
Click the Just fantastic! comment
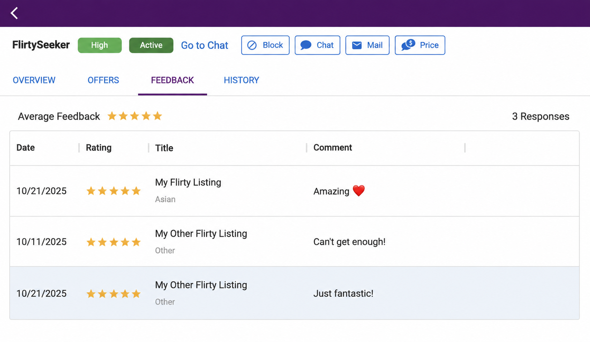[343, 293]
